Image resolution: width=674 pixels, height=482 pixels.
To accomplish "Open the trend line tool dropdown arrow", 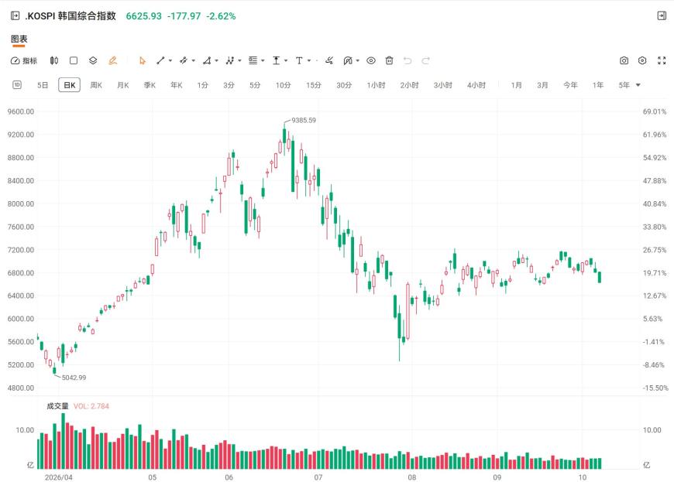I will [170, 61].
